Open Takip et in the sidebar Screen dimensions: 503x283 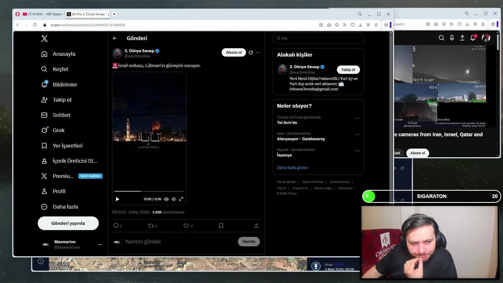tap(56, 100)
